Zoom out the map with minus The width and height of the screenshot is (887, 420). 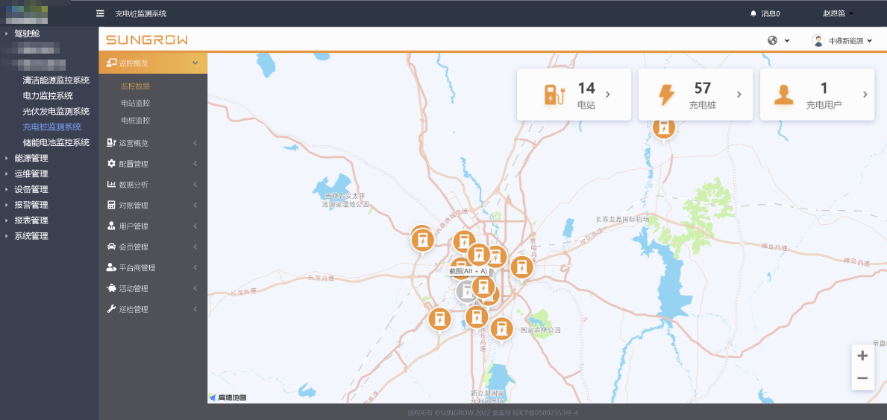point(862,378)
